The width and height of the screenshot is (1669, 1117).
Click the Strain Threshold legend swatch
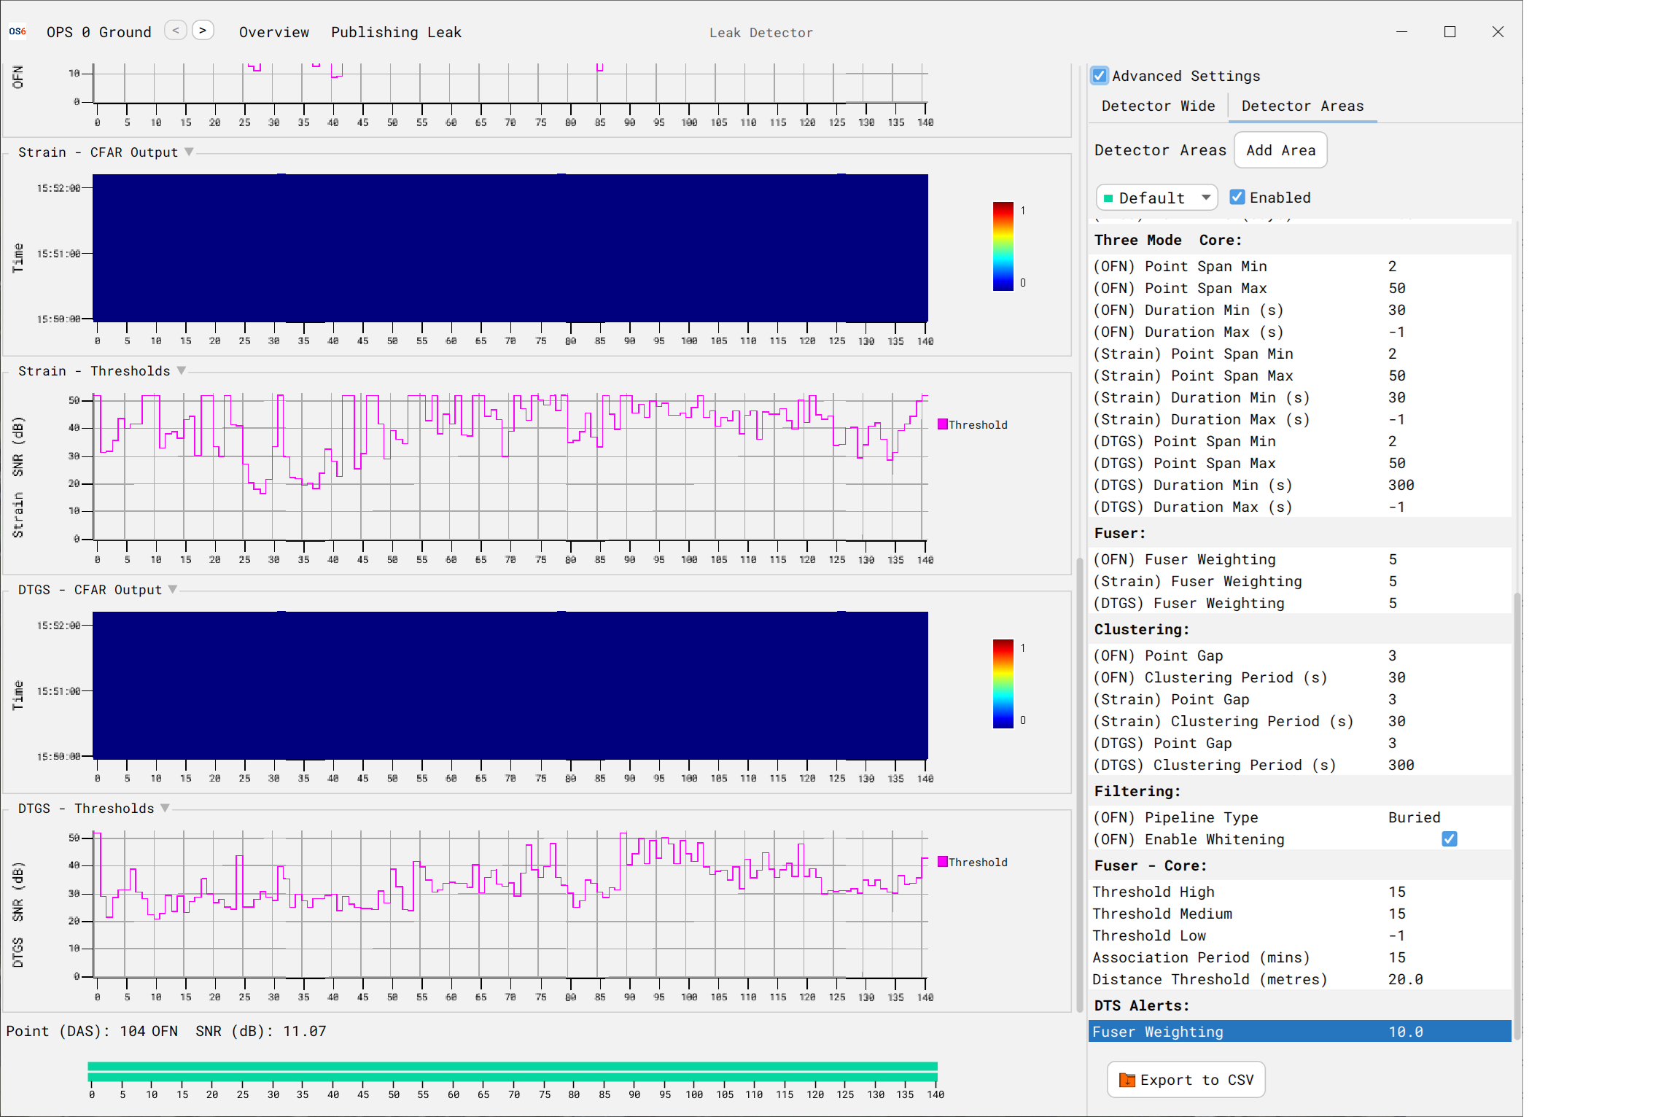942,424
